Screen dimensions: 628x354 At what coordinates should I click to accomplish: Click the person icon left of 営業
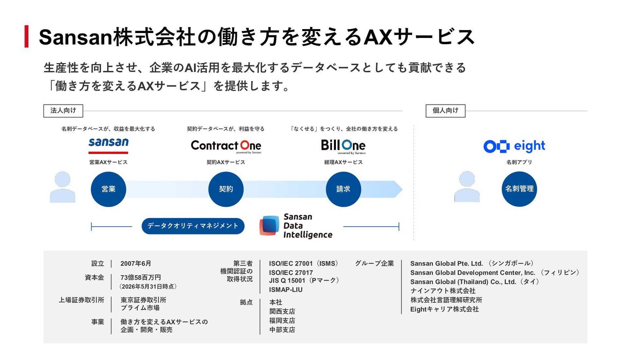pyautogui.click(x=62, y=187)
